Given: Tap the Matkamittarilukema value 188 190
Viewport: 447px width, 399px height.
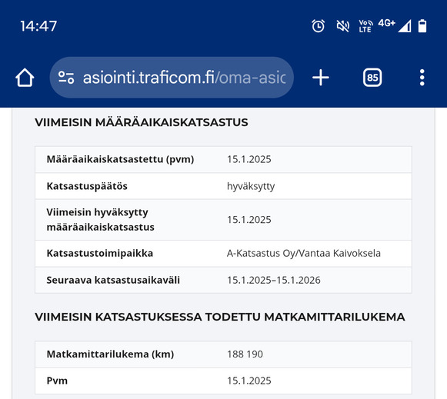Looking at the screenshot, I should coord(245,354).
